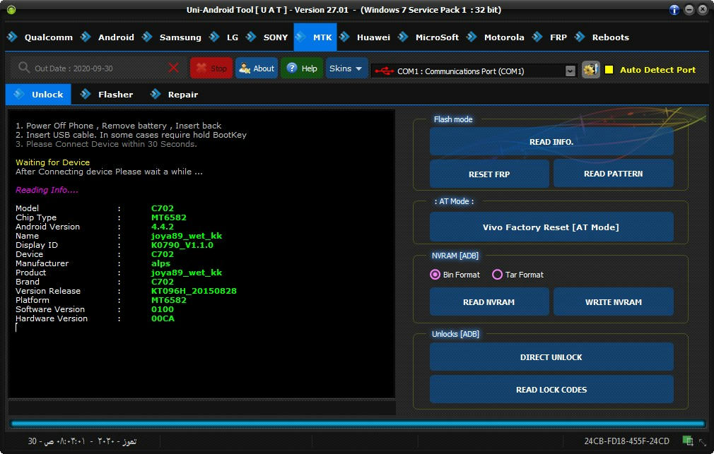Open the MicroSoft tab
714x454 pixels.
click(x=429, y=37)
